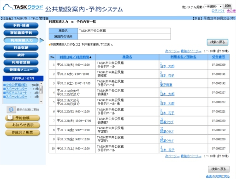The image size is (236, 179).
Task: Click the ログアウト link
Action: (218, 11)
